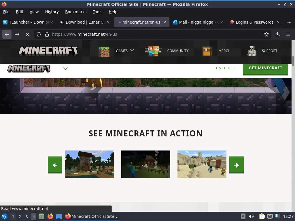Click the grass block Games icon
This screenshot has height=221, width=295.
point(104,51)
